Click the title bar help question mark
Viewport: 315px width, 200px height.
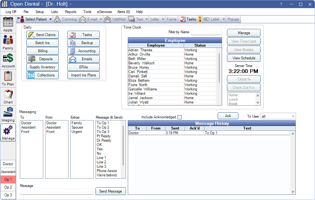pyautogui.click(x=281, y=4)
